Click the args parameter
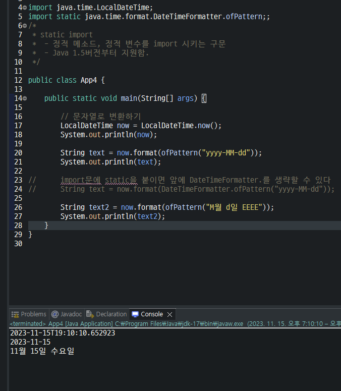 point(186,98)
